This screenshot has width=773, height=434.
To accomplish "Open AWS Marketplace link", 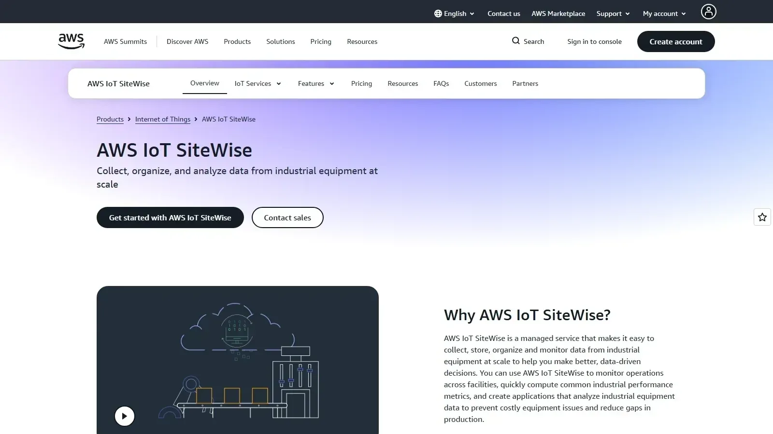I will pos(558,14).
